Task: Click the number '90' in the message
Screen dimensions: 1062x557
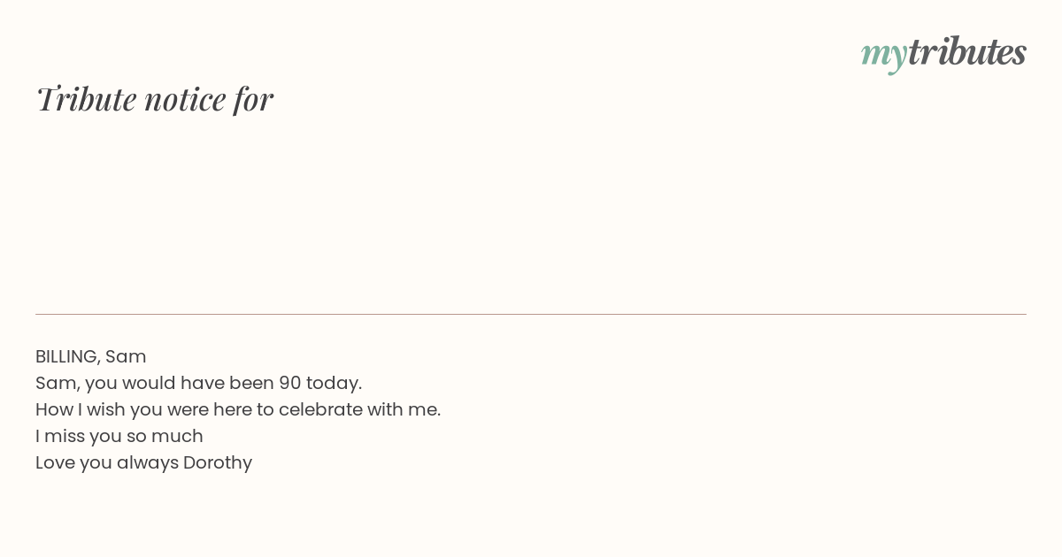Action: (x=290, y=383)
